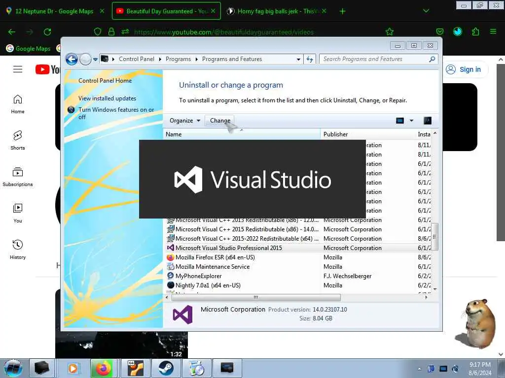Viewport: 505px width, 378px height.
Task: Click the browser forward arrow
Action: click(30, 32)
